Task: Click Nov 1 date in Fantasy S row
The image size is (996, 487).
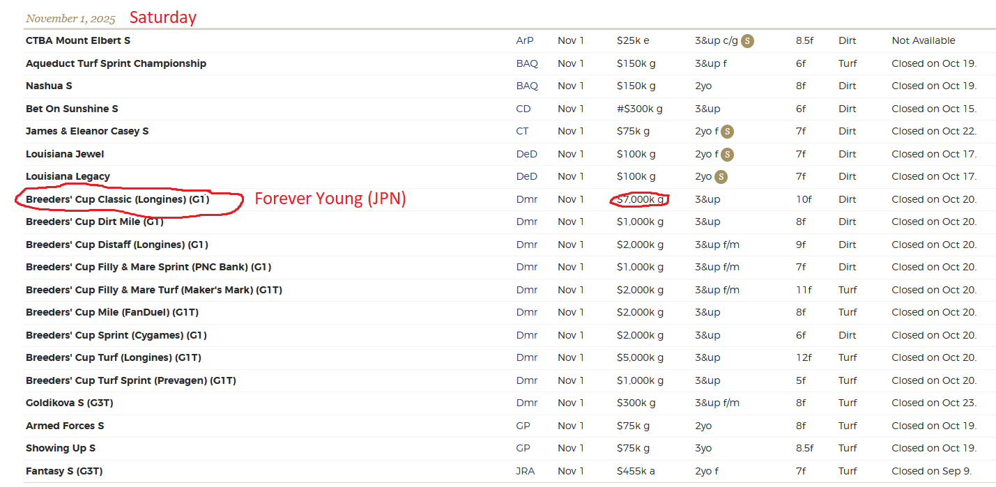Action: click(x=571, y=471)
